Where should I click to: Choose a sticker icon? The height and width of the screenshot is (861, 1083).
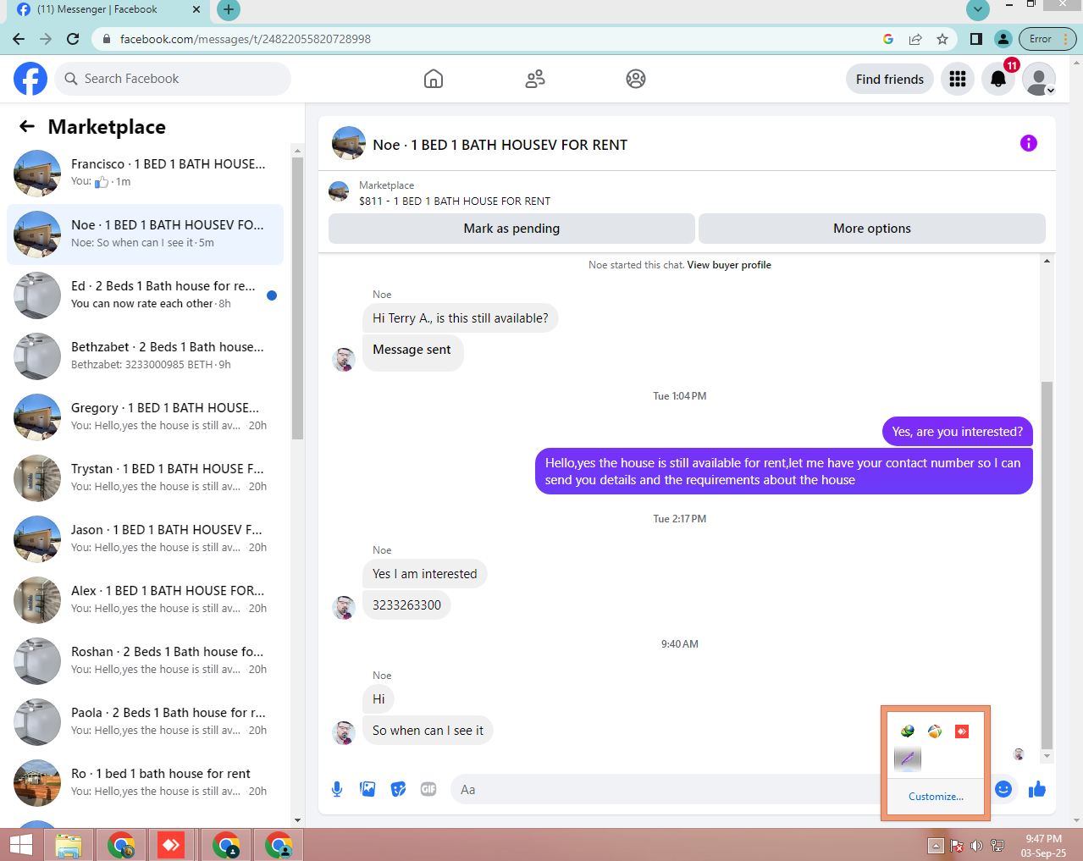click(x=398, y=789)
